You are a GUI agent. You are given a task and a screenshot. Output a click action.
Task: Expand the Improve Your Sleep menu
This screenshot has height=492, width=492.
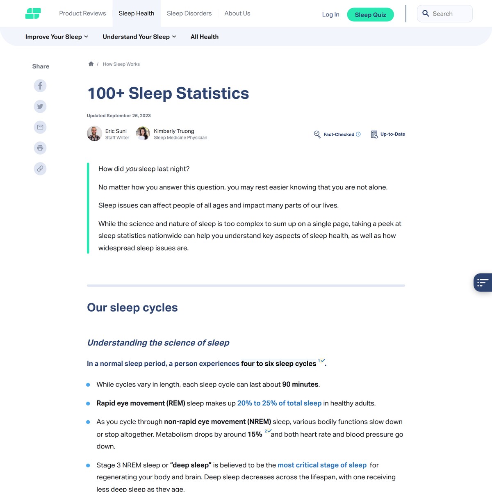coord(57,36)
